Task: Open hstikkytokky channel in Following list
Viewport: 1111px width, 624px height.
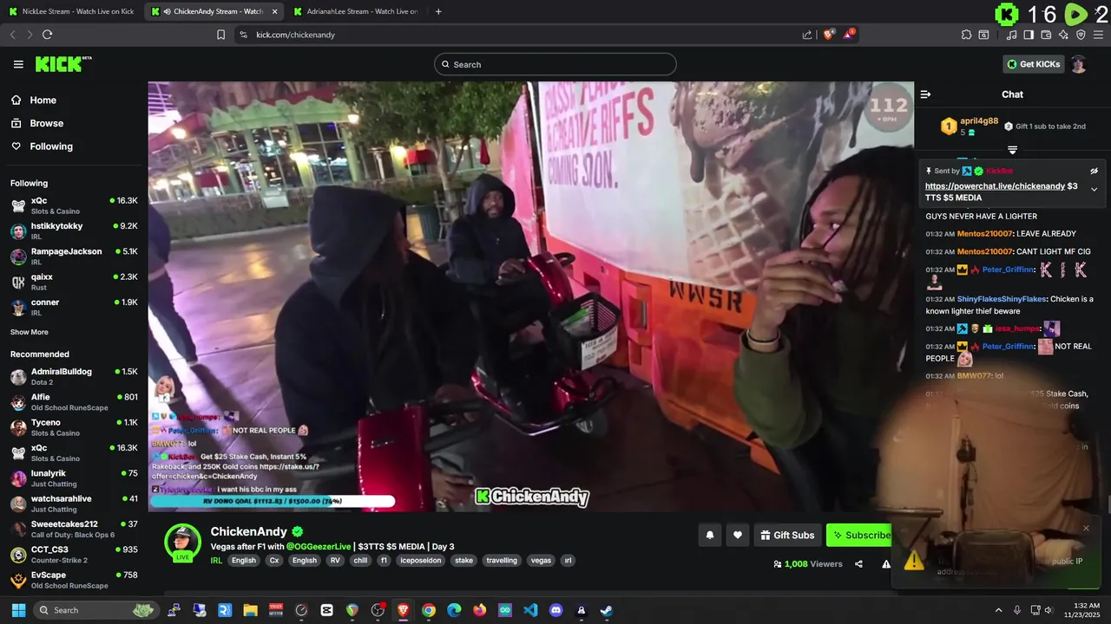Action: pos(74,231)
